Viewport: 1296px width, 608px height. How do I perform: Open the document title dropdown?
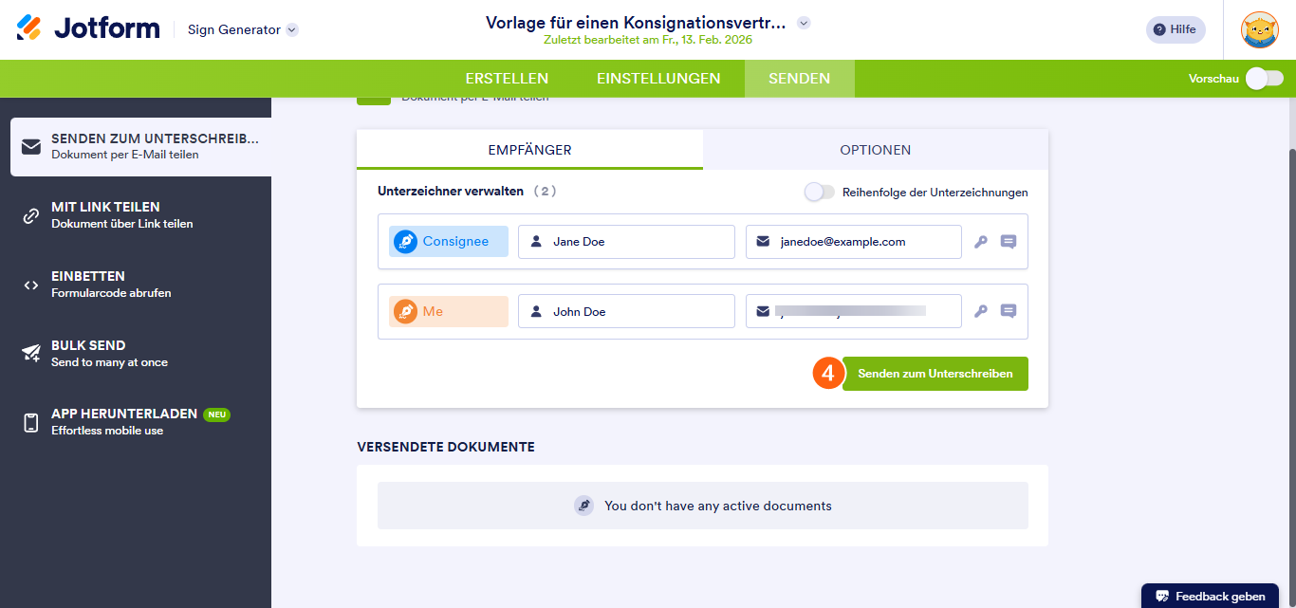(x=803, y=23)
